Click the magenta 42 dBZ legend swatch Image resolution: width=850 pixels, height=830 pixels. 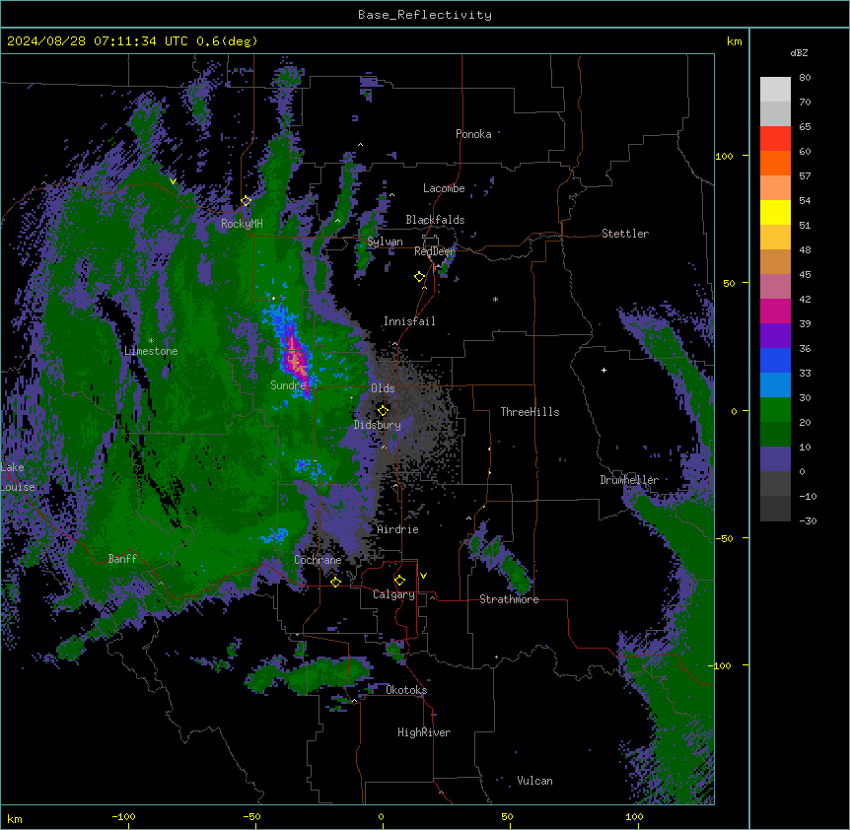click(x=775, y=311)
